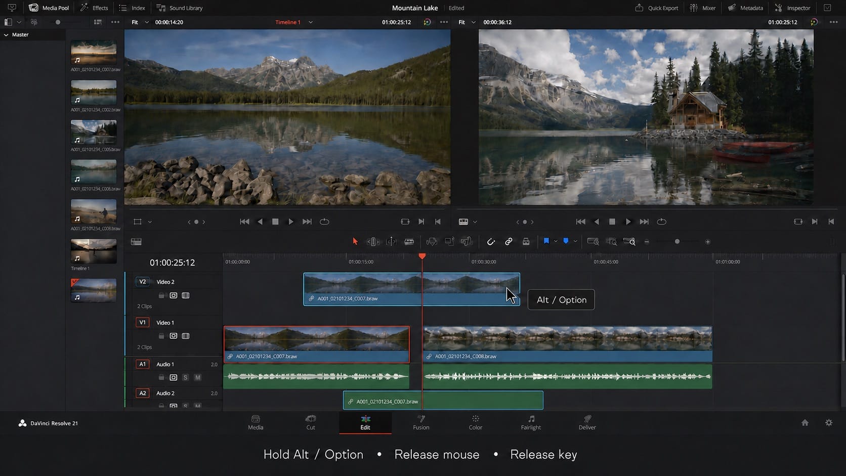The height and width of the screenshot is (476, 846).
Task: Zoom in timeline with plus button
Action: (708, 242)
